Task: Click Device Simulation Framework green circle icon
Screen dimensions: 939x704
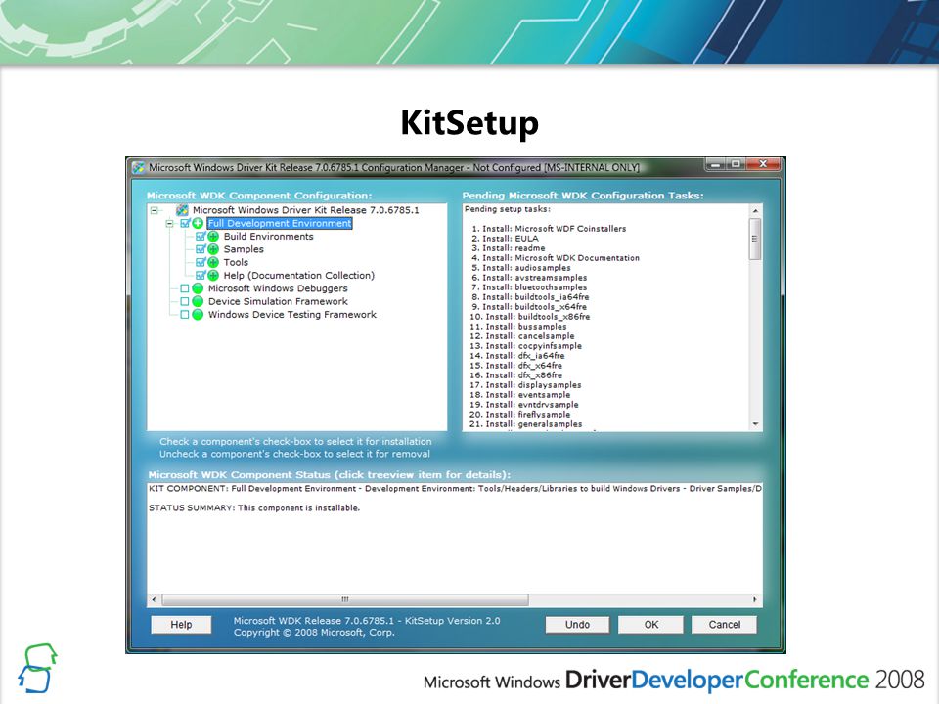Action: (198, 302)
